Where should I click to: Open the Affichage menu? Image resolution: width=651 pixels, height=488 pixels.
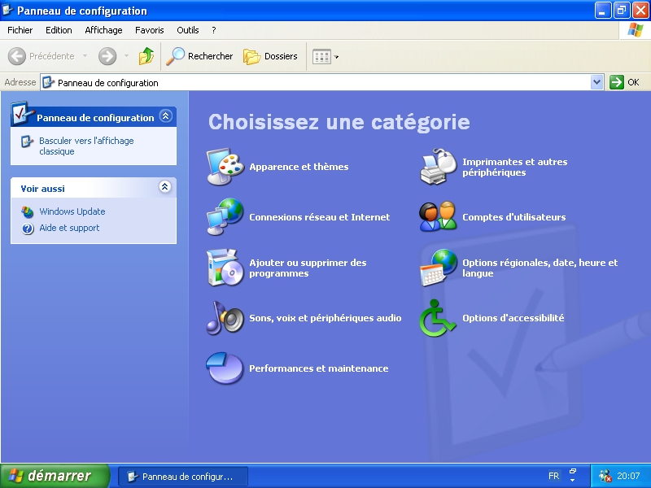[103, 30]
